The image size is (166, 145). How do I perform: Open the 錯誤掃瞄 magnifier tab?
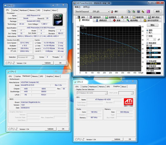132,20
